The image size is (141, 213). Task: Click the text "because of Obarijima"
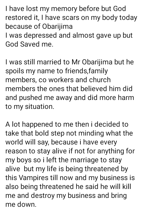tap(39, 26)
